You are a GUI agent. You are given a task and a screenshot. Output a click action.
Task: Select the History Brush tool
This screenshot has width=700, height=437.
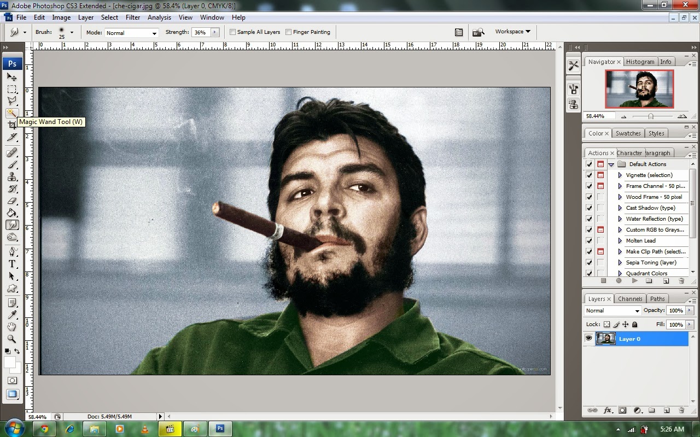click(12, 188)
